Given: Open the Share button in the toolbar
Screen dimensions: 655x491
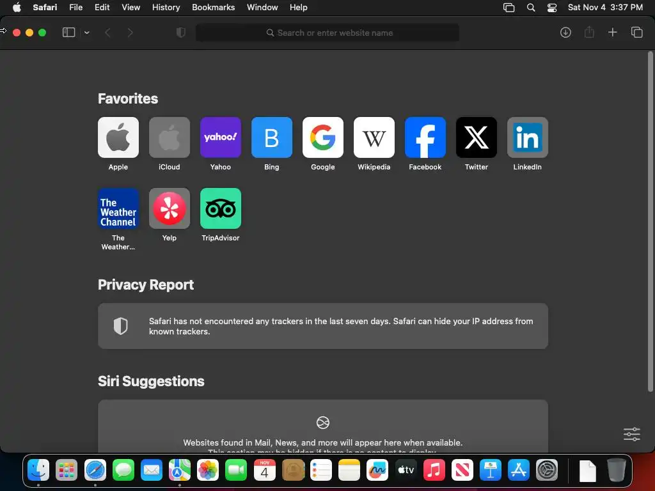Looking at the screenshot, I should point(589,32).
